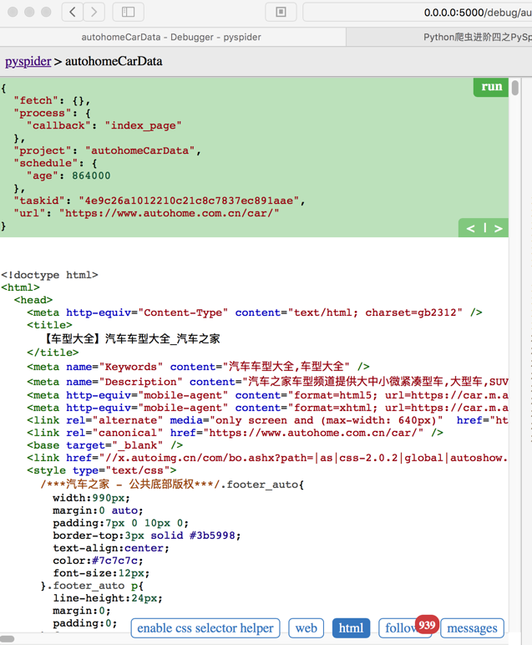Click the color:#7c7c7c CSS line
This screenshot has width=532, height=645.
tap(98, 561)
